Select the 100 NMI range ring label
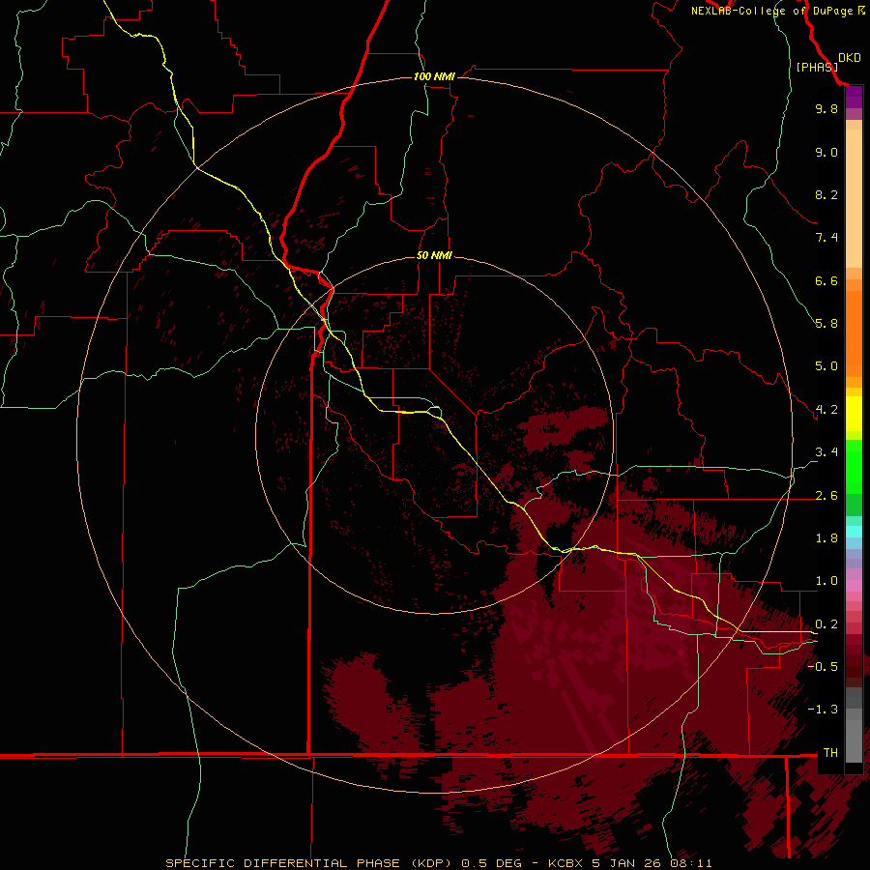 click(434, 76)
